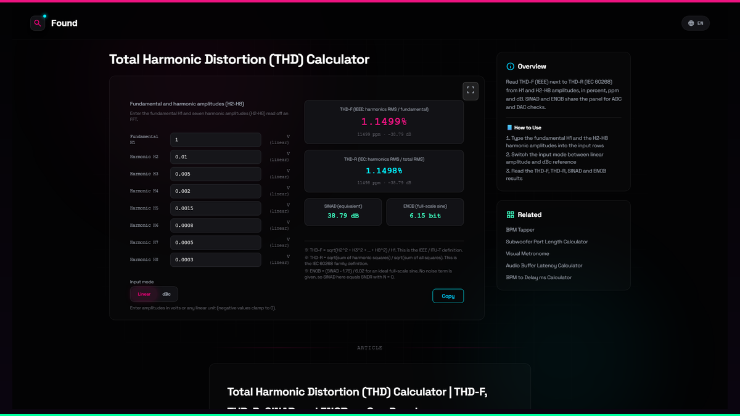
Task: Click the ENOB 6.15 bit value
Action: click(x=425, y=216)
